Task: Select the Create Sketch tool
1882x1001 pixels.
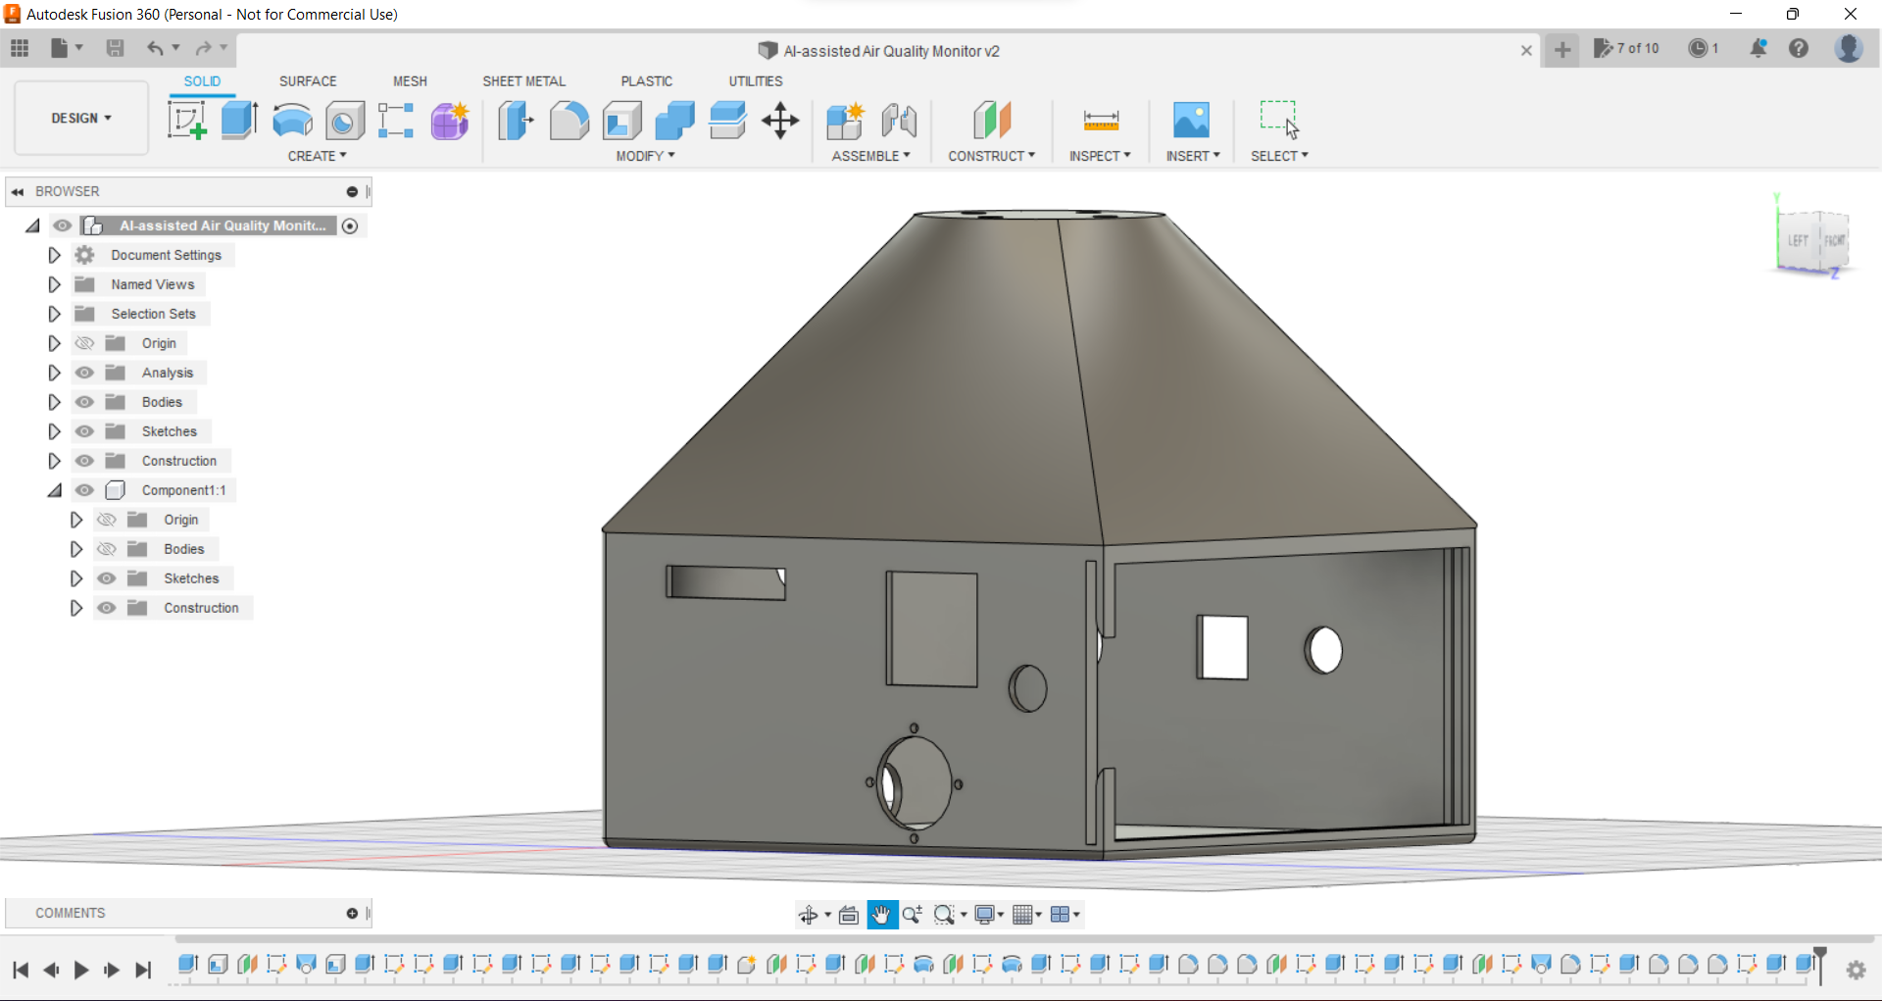Action: 186,121
